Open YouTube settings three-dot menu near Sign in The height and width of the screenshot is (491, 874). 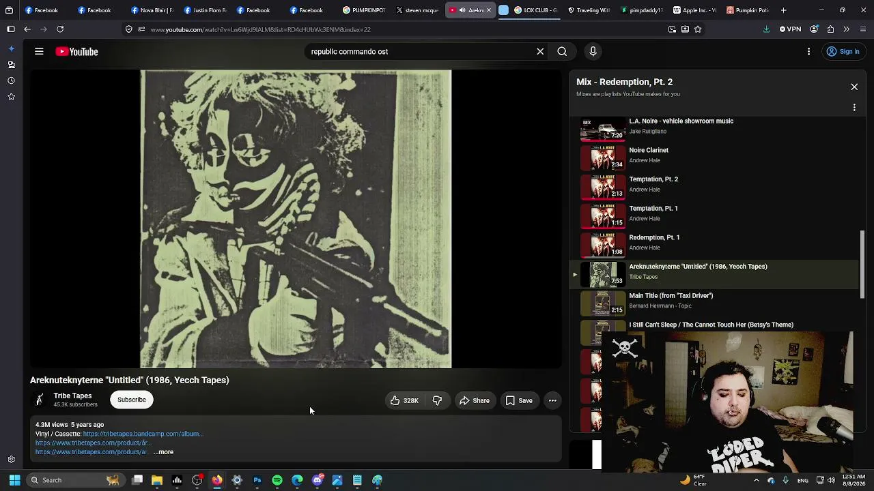pyautogui.click(x=808, y=52)
